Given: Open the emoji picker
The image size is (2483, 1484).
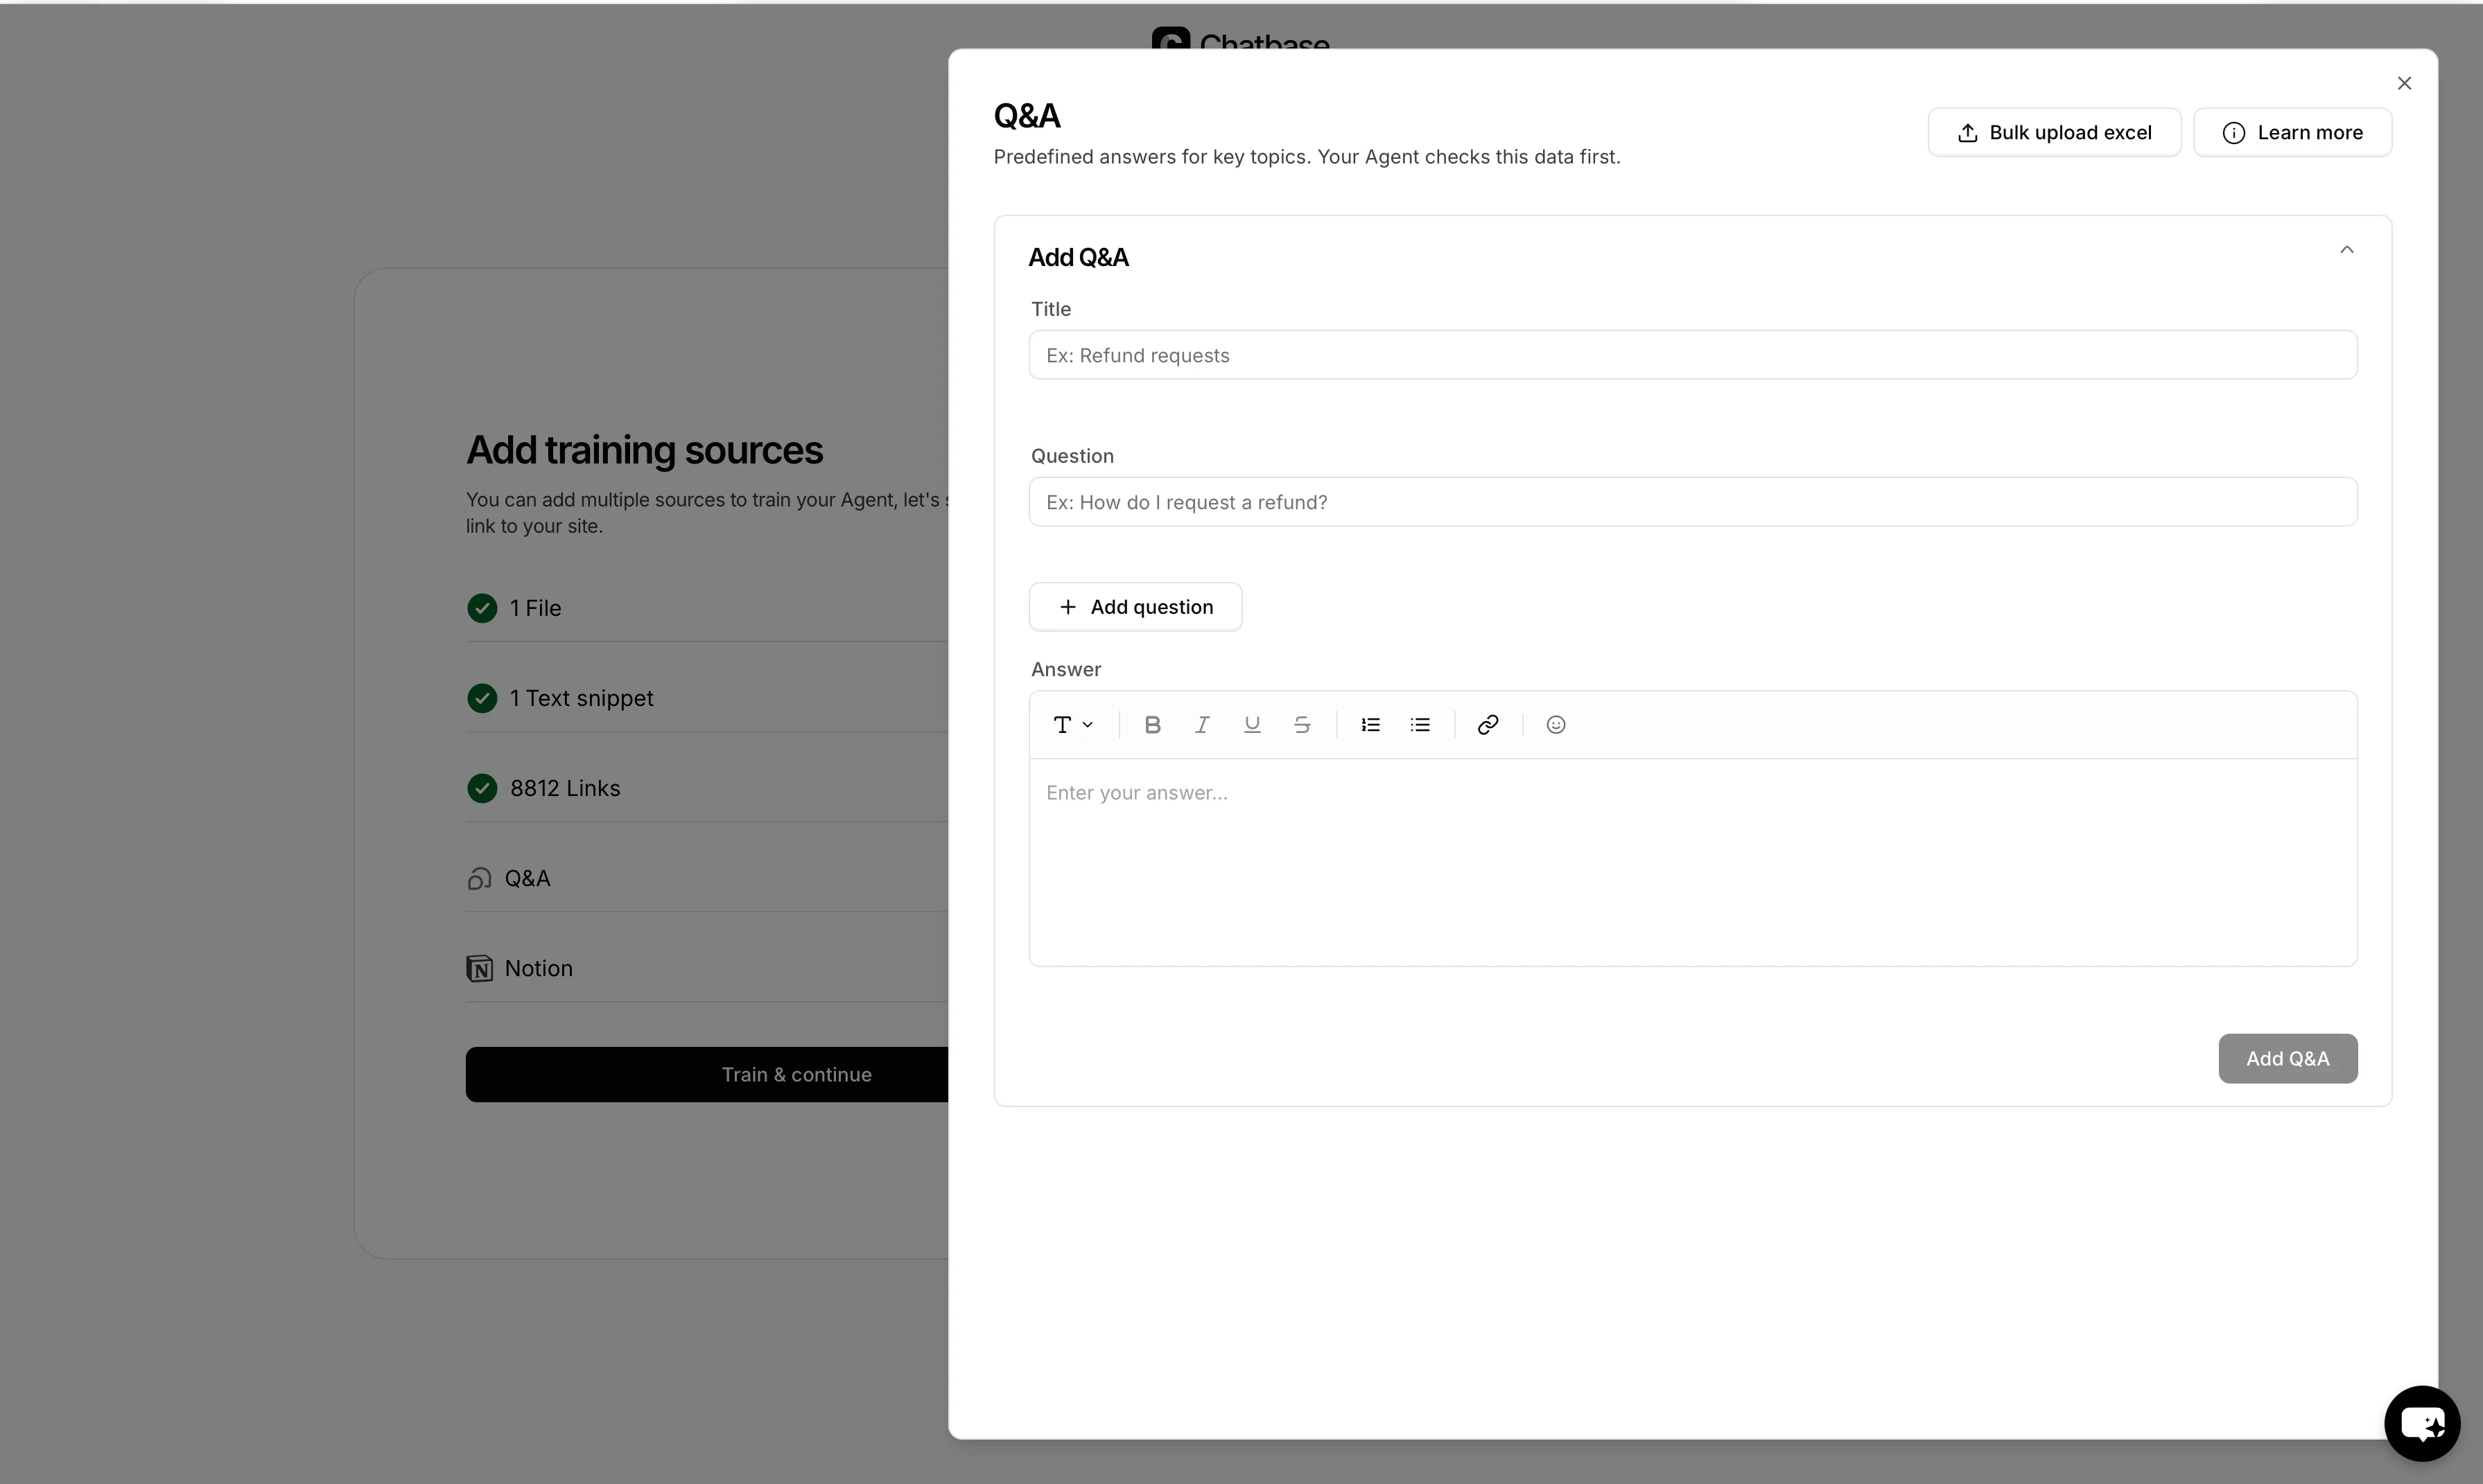Looking at the screenshot, I should pyautogui.click(x=1556, y=725).
